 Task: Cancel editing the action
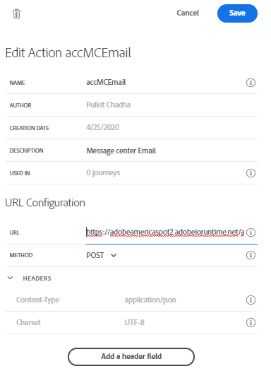[188, 13]
